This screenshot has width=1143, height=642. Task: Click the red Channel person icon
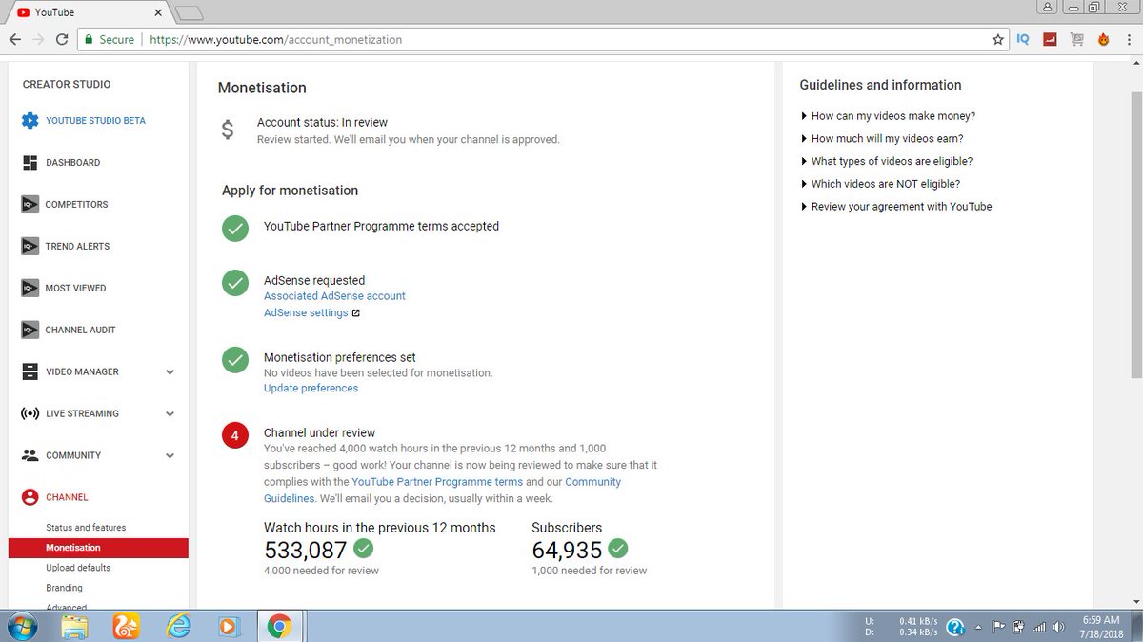30,497
